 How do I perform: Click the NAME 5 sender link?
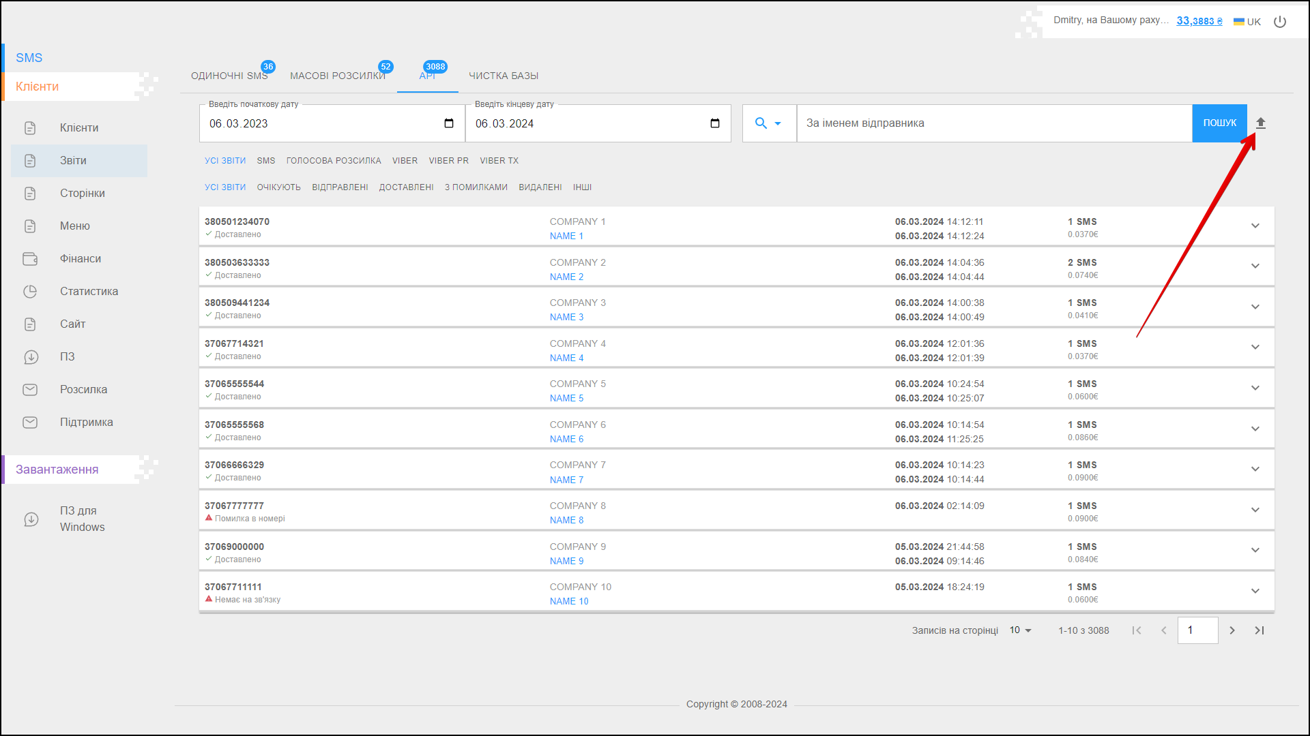[566, 399]
